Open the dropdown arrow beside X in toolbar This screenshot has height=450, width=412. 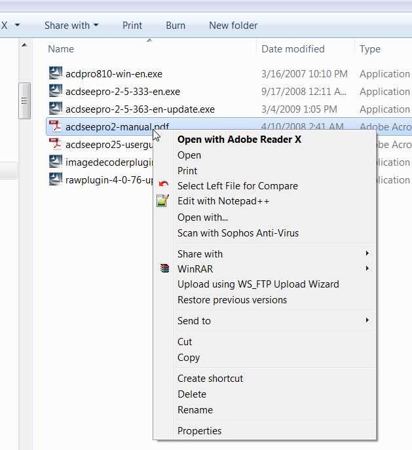point(17,25)
